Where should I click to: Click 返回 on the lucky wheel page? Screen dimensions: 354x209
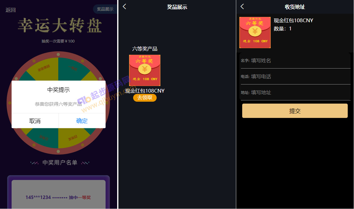coord(10,10)
